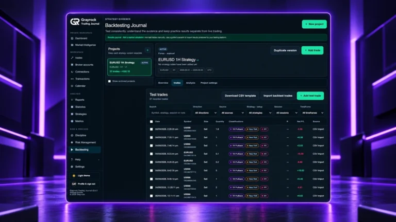Select the EURUSD 1H Strategy project card

[x=129, y=67]
